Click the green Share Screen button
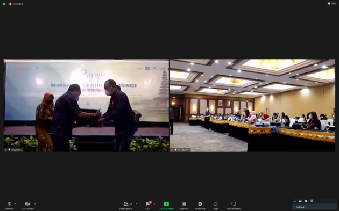The width and height of the screenshot is (339, 211). point(166,206)
